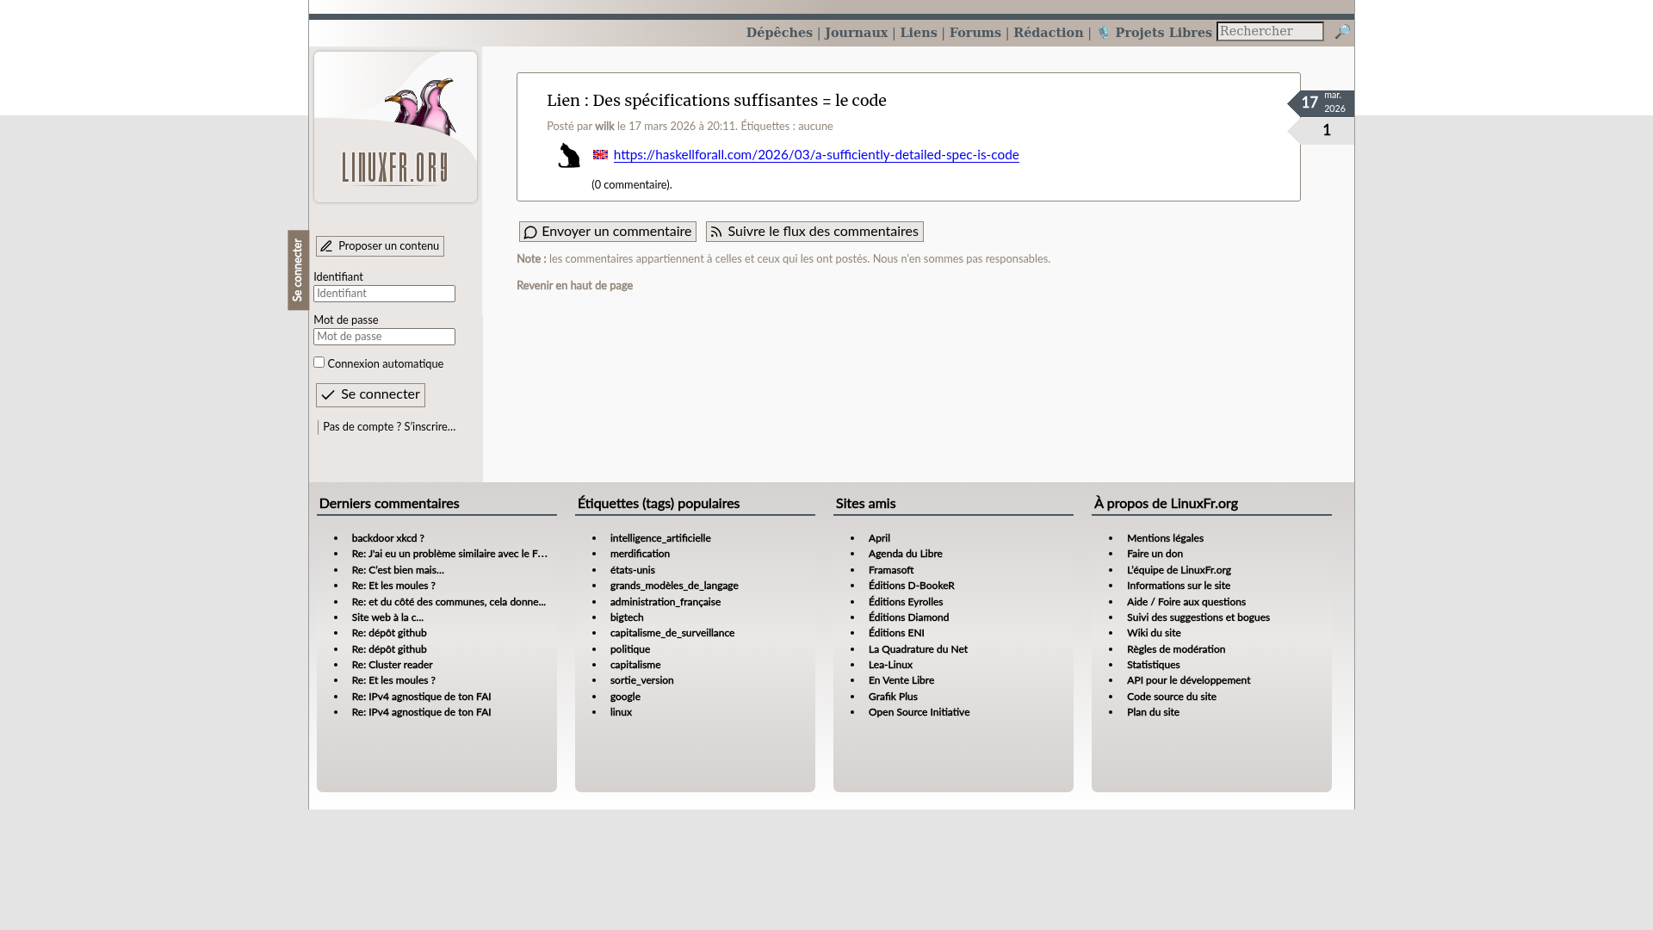Click the magnifying glass search icon

pyautogui.click(x=1342, y=32)
